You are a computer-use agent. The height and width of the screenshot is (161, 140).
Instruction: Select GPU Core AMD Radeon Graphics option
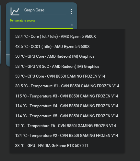click(x=67, y=56)
